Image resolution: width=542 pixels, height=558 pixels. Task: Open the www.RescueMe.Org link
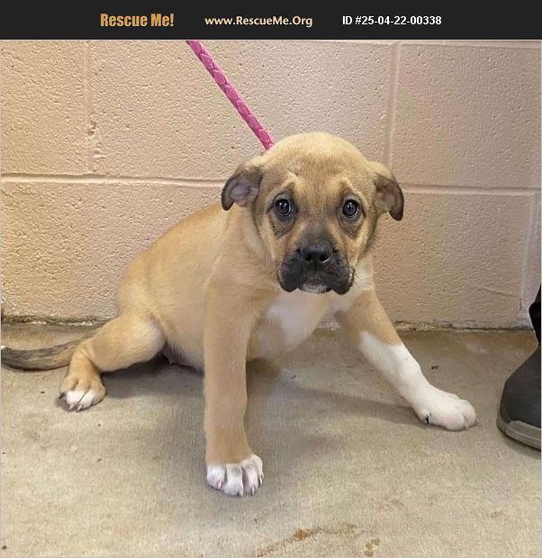258,21
